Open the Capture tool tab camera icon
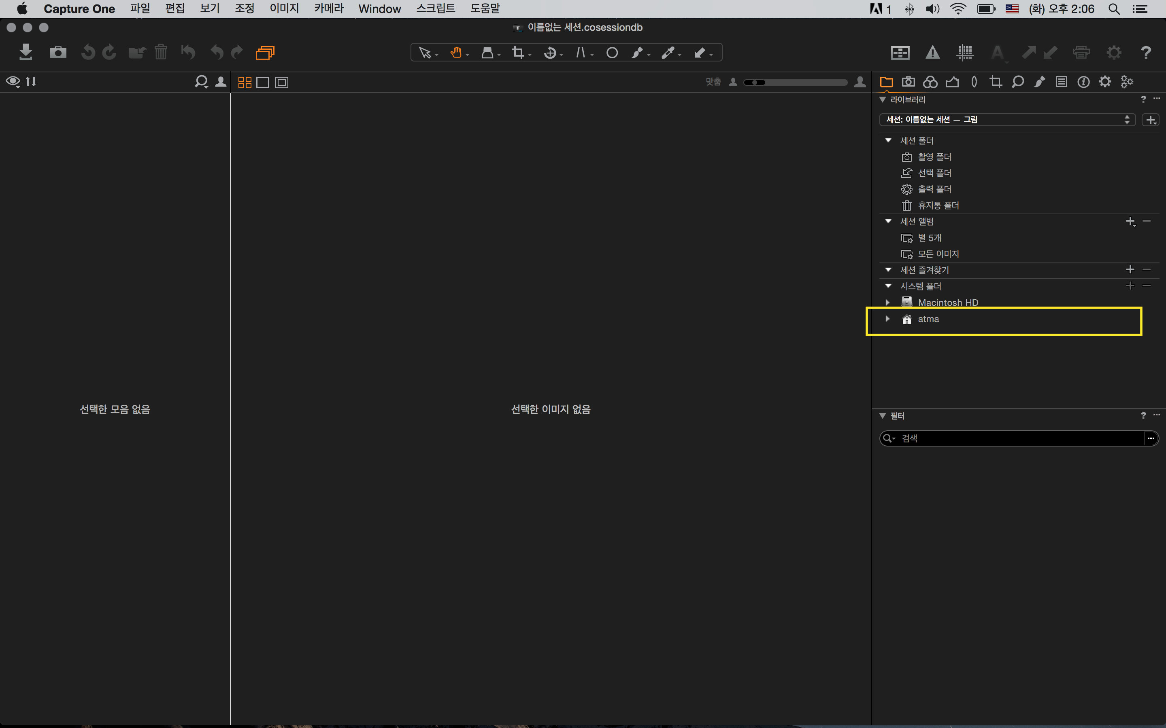The image size is (1166, 728). tap(908, 82)
